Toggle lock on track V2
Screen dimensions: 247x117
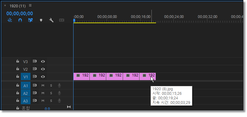coord(18,69)
